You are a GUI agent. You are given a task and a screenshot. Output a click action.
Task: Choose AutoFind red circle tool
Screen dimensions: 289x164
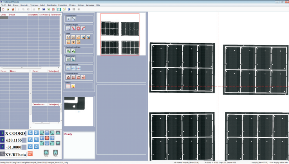(x=78, y=28)
